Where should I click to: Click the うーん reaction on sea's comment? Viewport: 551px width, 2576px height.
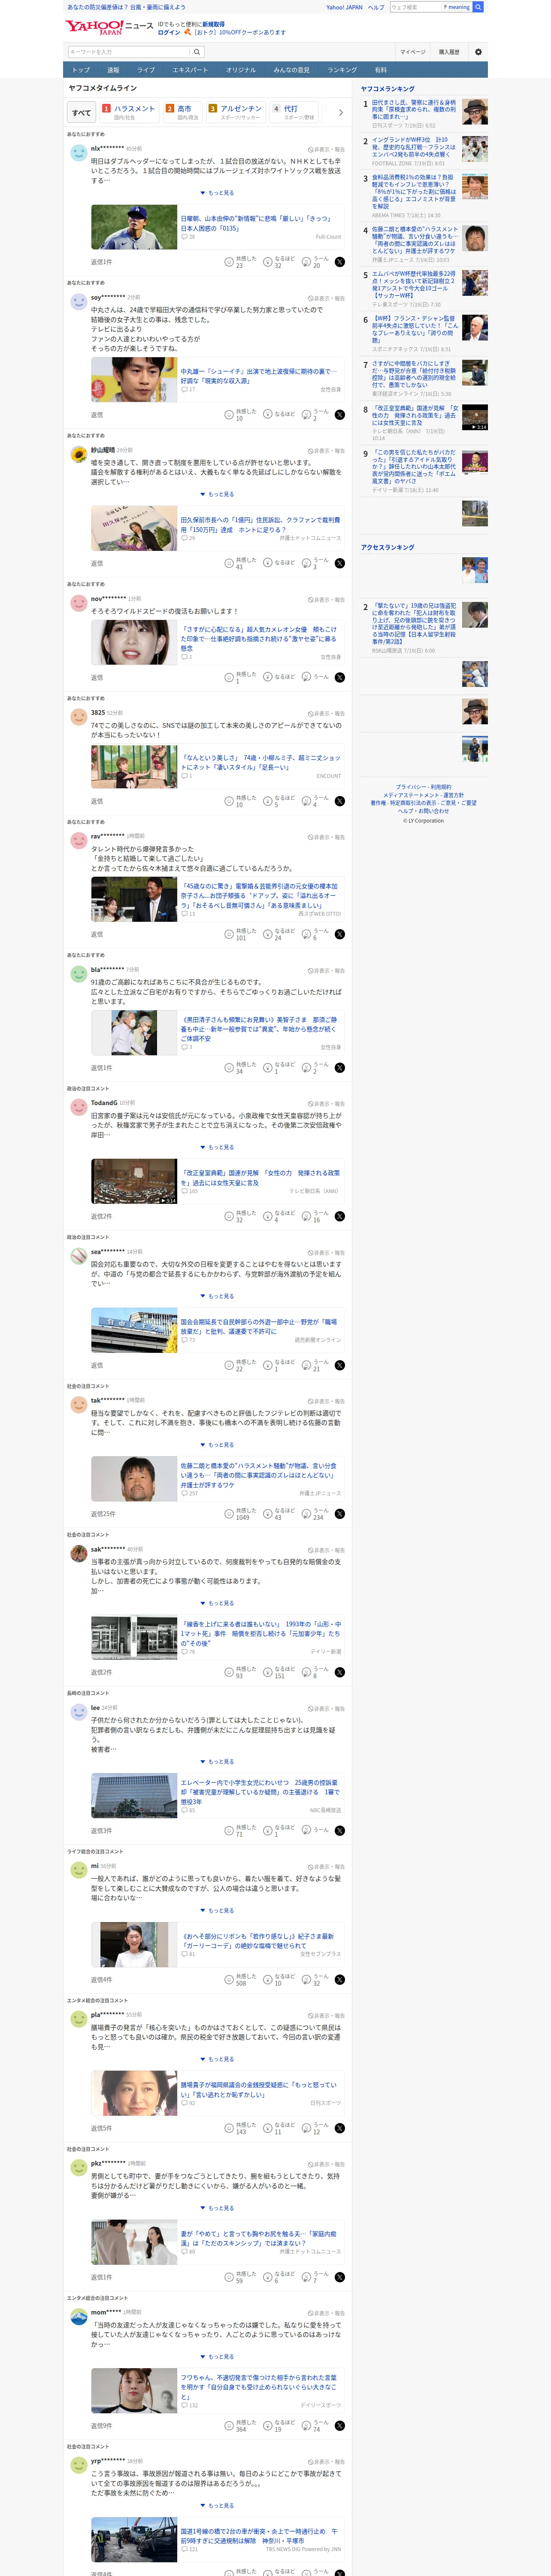pyautogui.click(x=315, y=1365)
